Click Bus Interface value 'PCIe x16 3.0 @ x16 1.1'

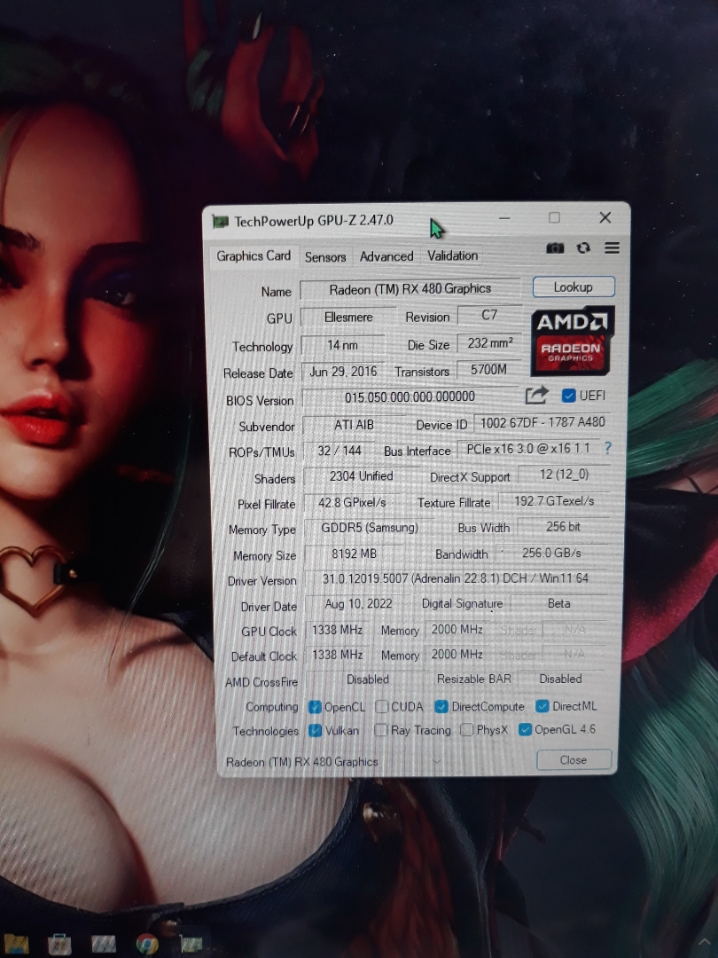tap(528, 449)
